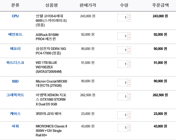Screen dimensions: 176x140
Task: Click the 메모리 quantity input field
Action: 122,50
